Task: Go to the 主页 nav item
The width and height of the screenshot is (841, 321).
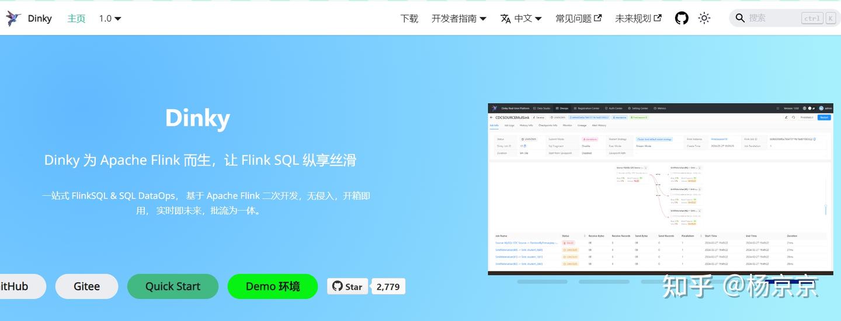Action: (76, 18)
